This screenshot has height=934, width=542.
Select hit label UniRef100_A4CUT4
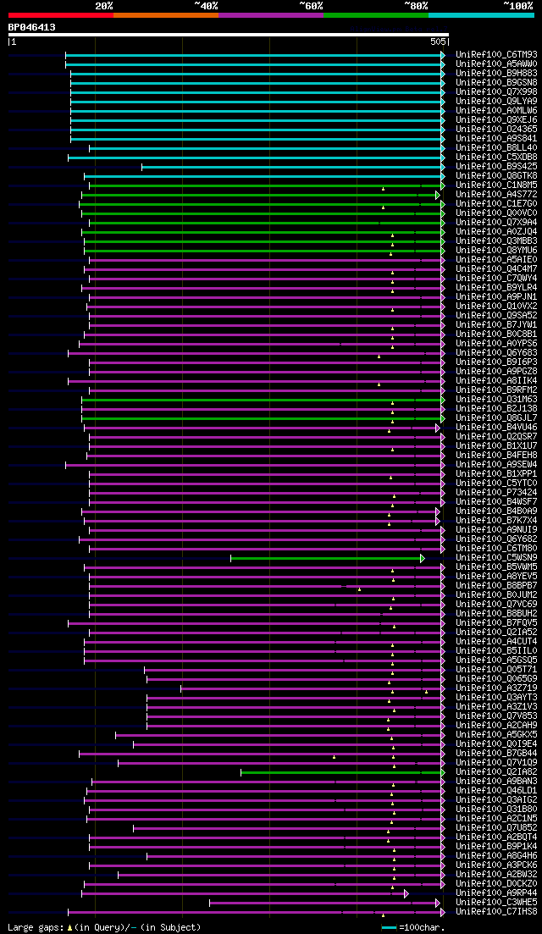click(x=497, y=642)
